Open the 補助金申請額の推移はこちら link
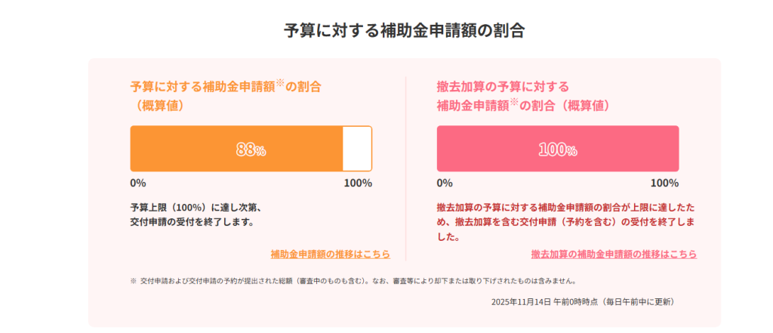This screenshot has width=773, height=333. [330, 254]
